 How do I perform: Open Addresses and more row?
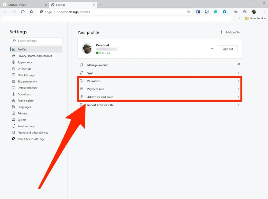click(160, 97)
